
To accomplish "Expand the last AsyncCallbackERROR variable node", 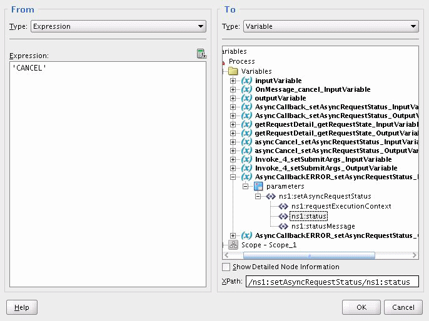I will 233,235.
